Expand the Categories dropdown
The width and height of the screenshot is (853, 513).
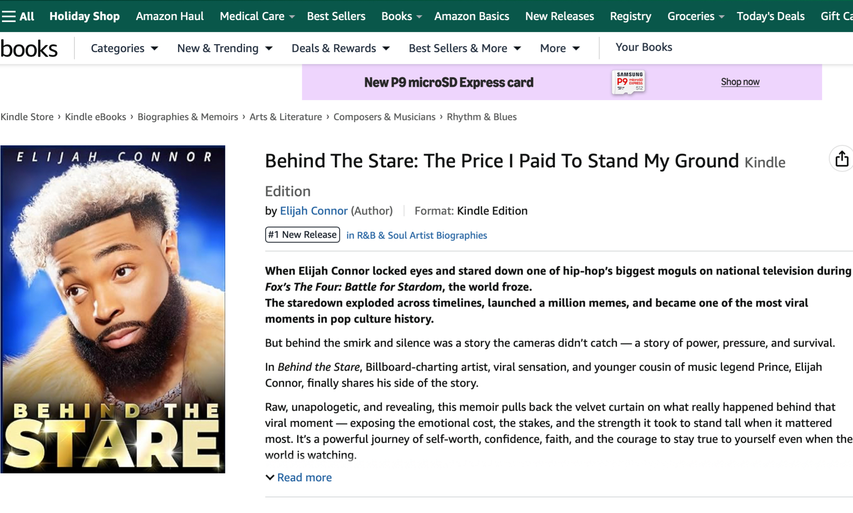(124, 48)
